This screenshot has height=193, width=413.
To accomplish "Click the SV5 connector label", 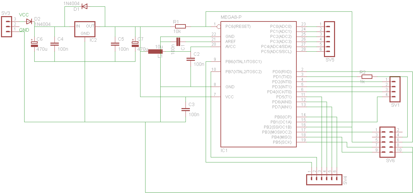I will tap(330, 60).
